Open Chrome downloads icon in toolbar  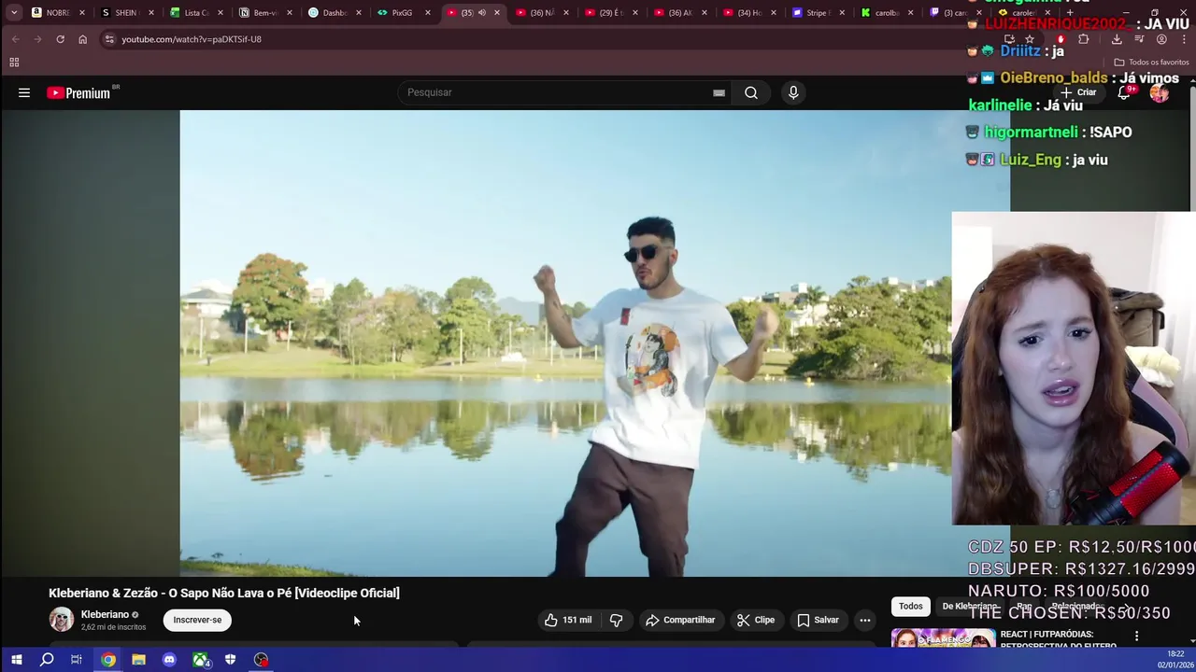tap(1117, 39)
